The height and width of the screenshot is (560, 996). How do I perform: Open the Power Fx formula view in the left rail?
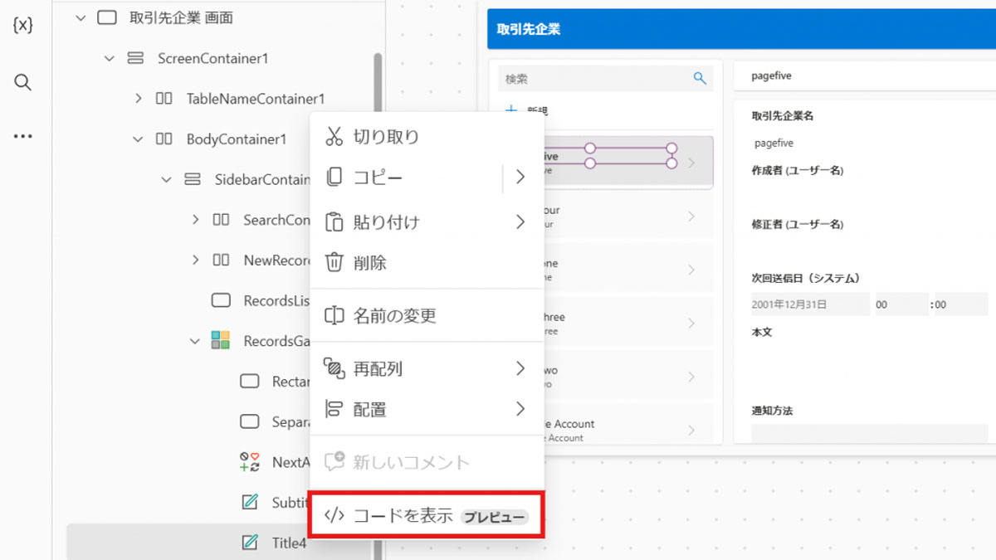24,25
